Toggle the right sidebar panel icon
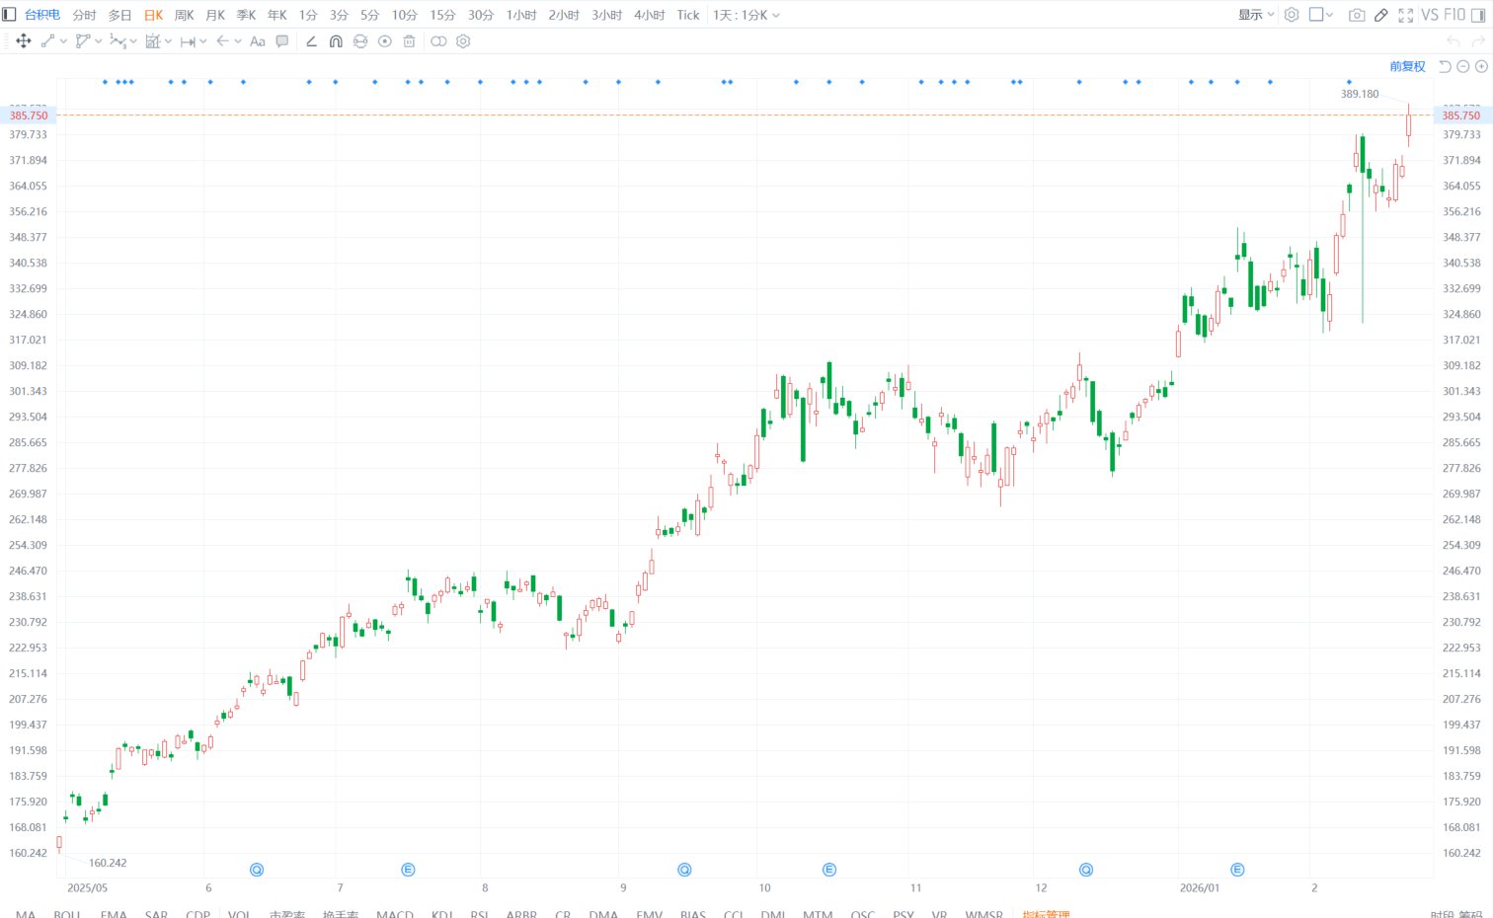This screenshot has width=1493, height=918. pyautogui.click(x=1478, y=15)
